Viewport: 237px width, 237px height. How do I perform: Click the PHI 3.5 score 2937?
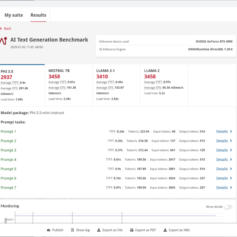coord(6,77)
